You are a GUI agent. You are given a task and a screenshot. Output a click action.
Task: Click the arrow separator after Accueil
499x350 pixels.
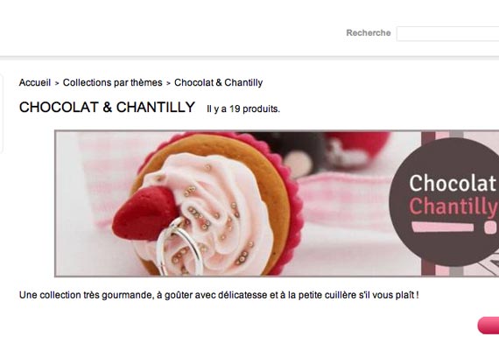click(57, 83)
